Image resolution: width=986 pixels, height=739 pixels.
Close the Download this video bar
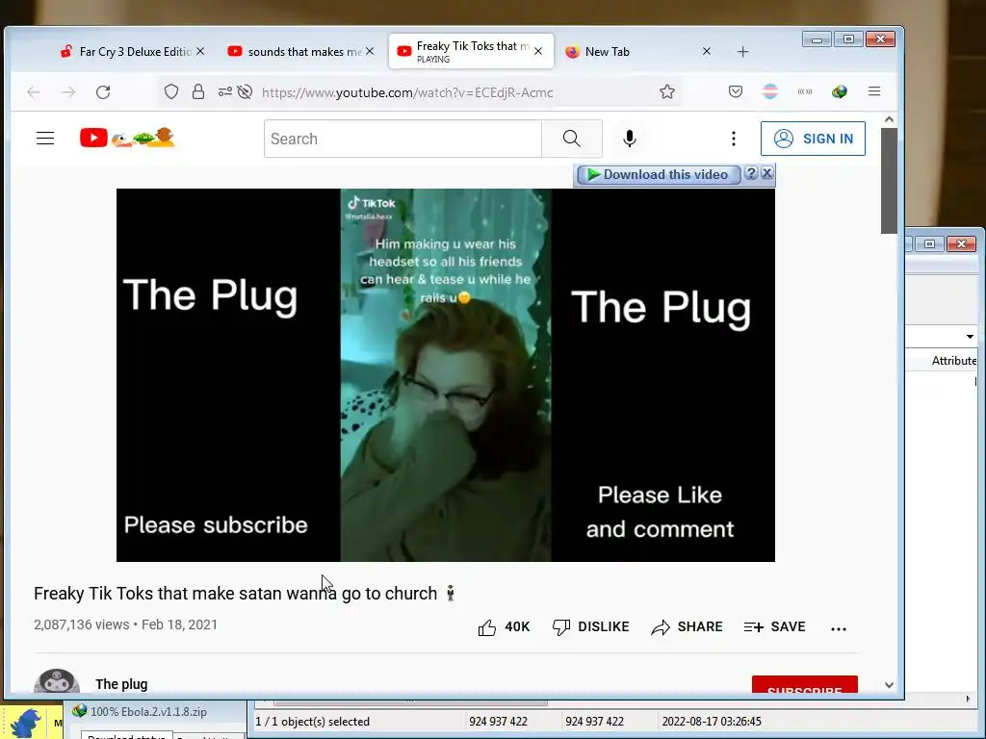pos(767,173)
